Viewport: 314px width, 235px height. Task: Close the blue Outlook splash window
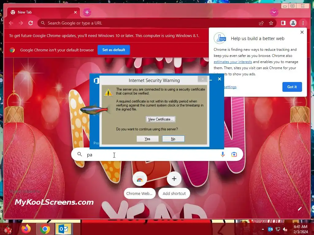220,79
